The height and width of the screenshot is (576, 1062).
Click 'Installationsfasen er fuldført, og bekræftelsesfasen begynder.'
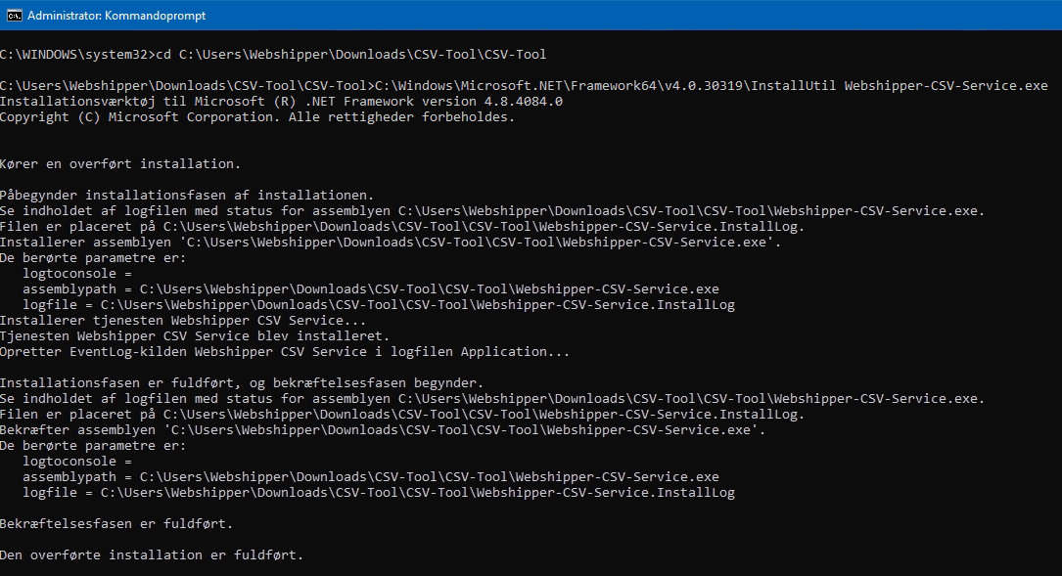point(242,382)
